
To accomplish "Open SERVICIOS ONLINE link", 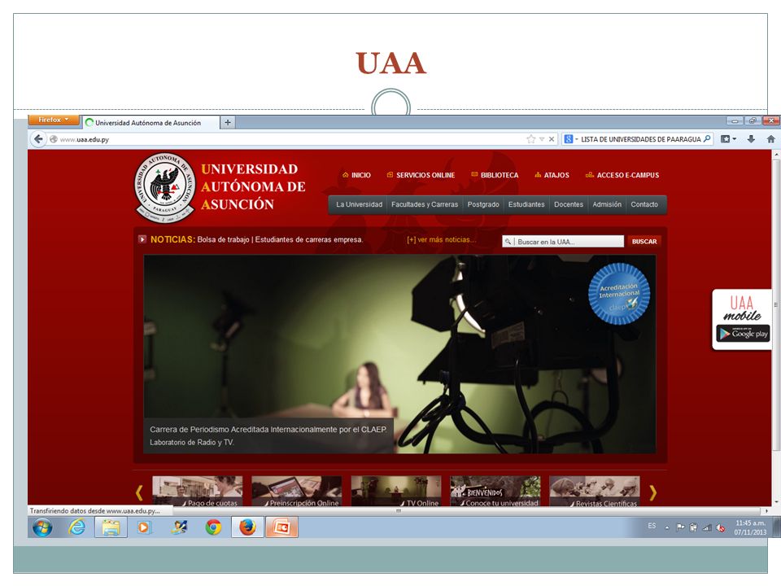I will [421, 175].
